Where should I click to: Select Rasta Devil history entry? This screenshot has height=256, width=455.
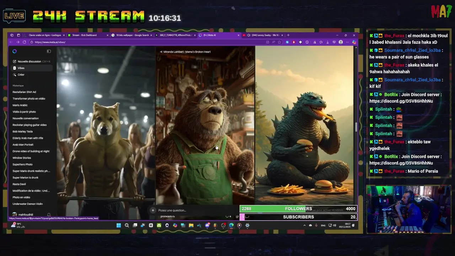point(19,184)
